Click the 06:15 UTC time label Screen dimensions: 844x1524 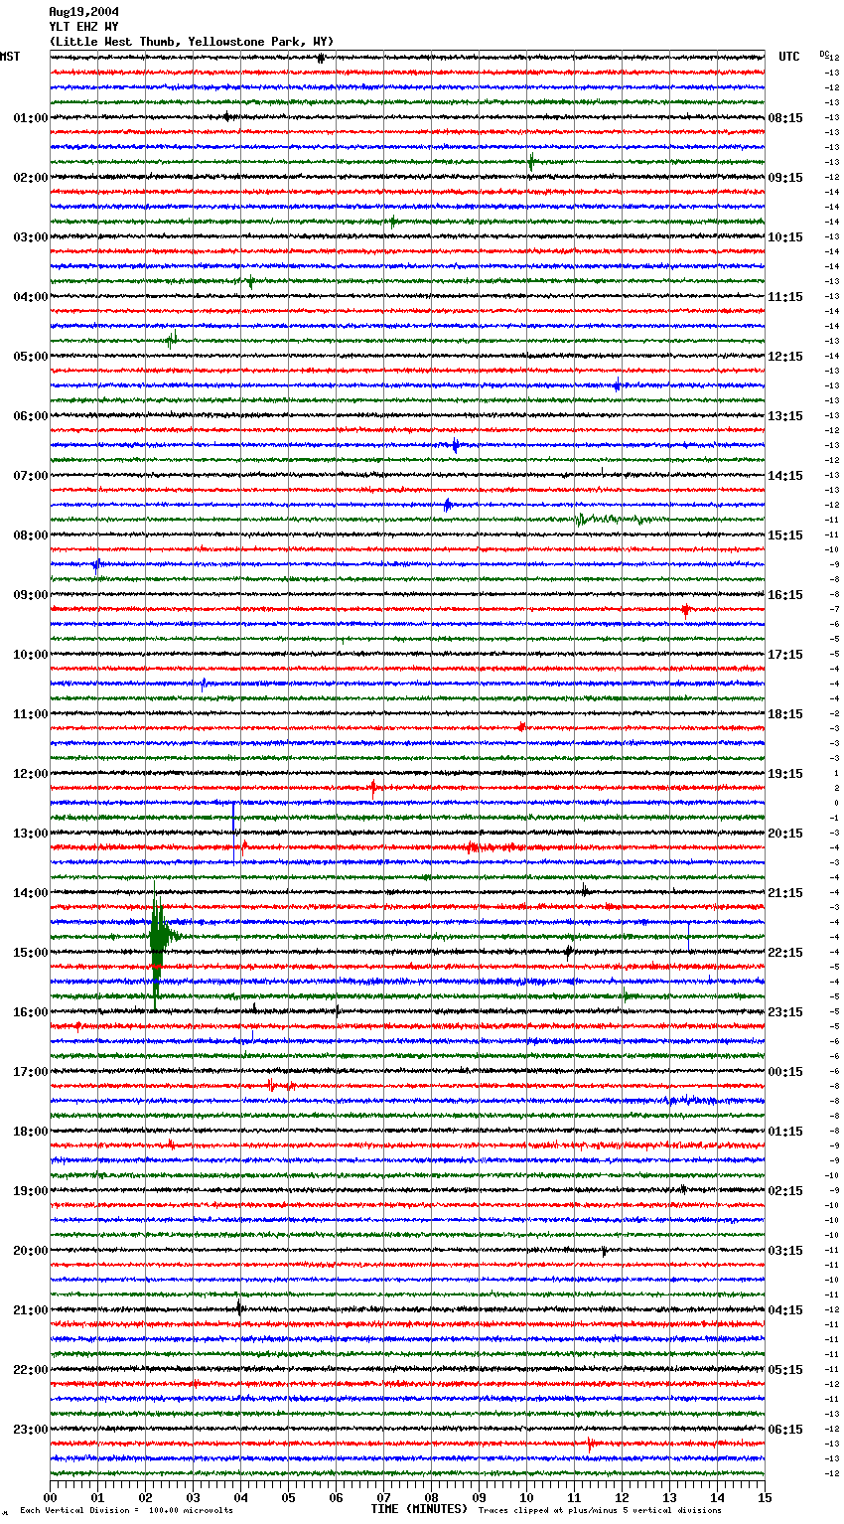click(785, 1430)
